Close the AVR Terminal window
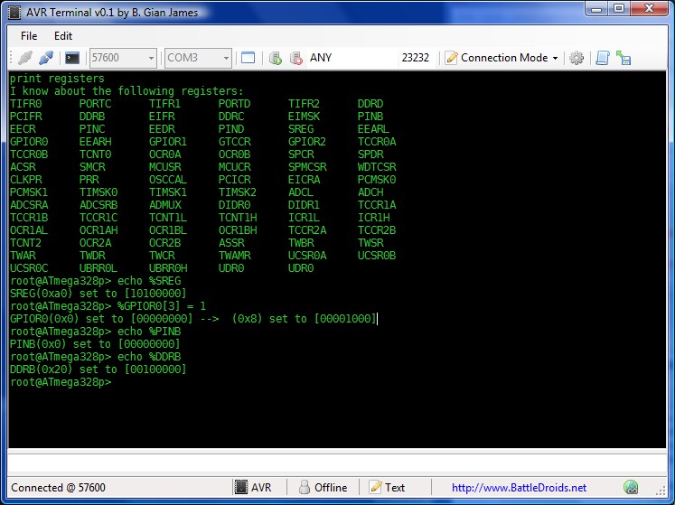The height and width of the screenshot is (505, 675). (649, 8)
